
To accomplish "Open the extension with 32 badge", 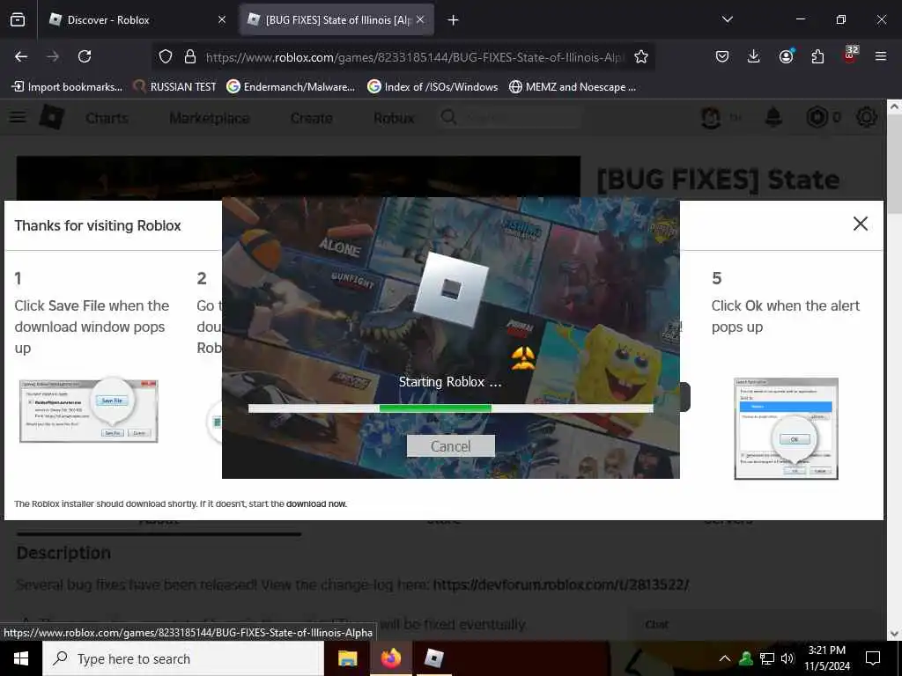I will coord(850,55).
